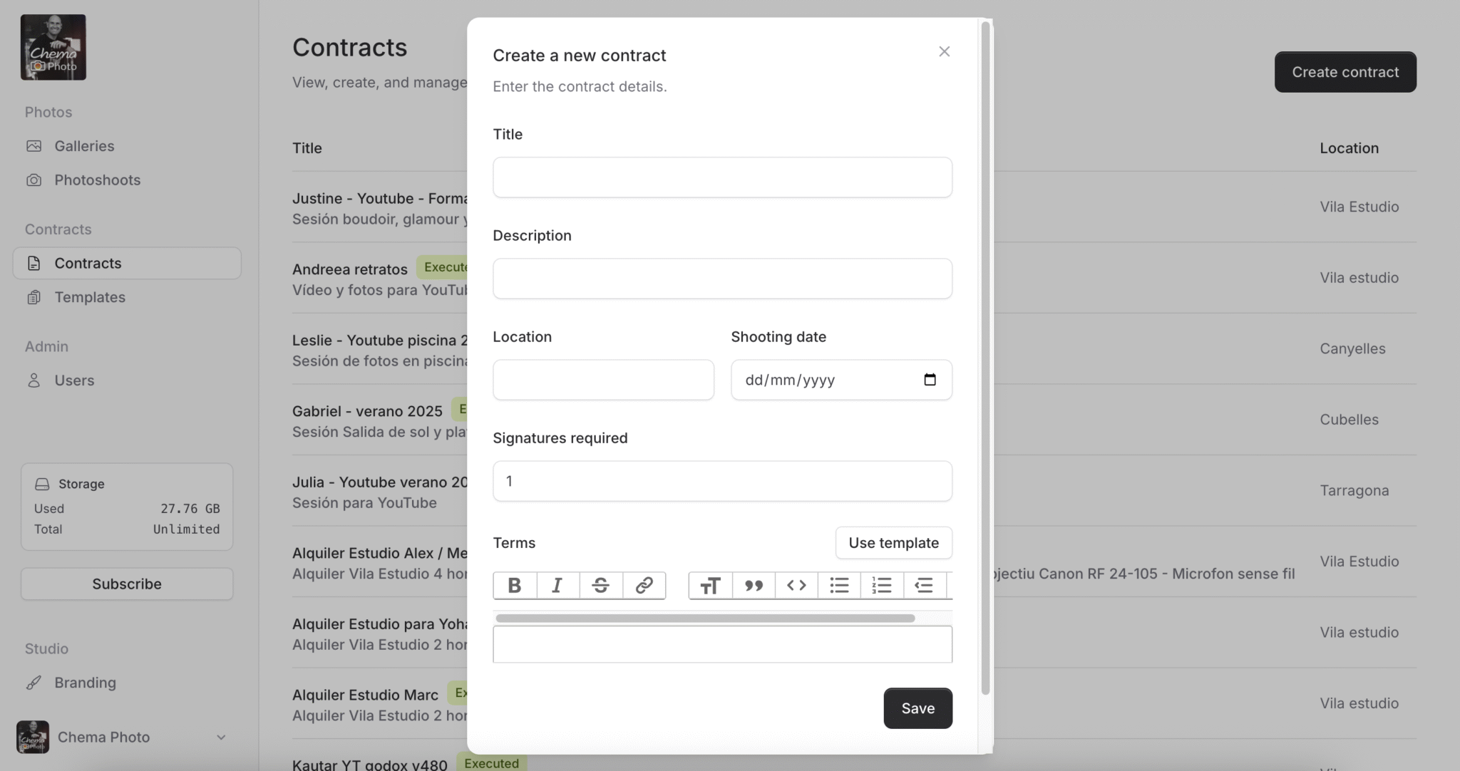The height and width of the screenshot is (771, 1460).
Task: Decrease indent level in Terms editor
Action: tap(924, 586)
